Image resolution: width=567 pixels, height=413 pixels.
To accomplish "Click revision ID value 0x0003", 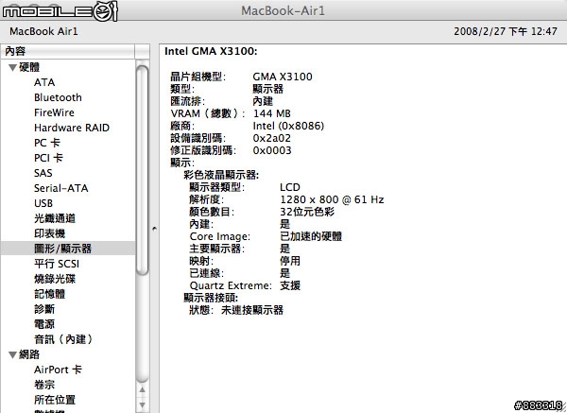I will (272, 150).
